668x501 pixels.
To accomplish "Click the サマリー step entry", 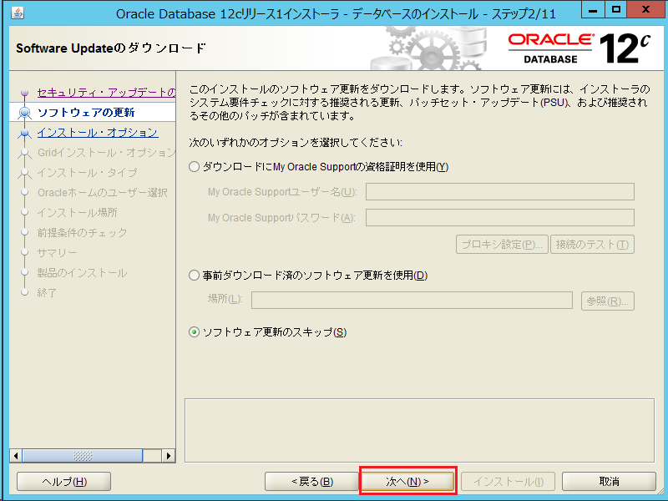I will tap(57, 252).
